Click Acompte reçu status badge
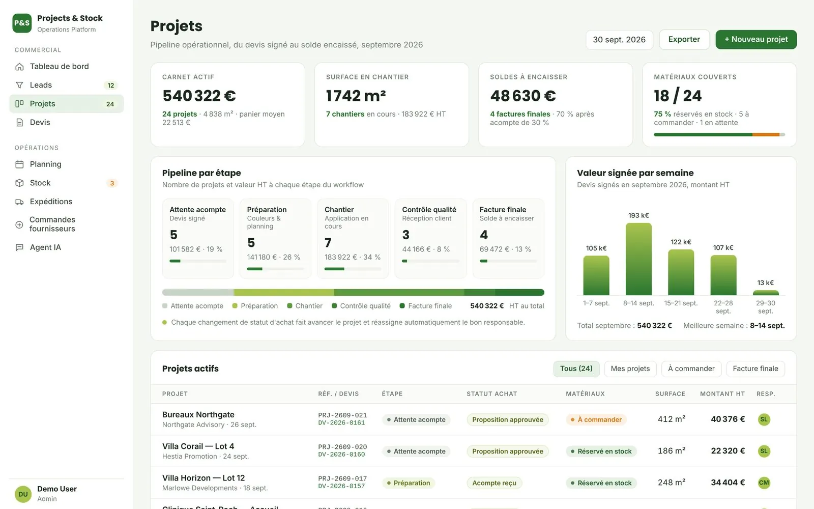 pos(494,483)
